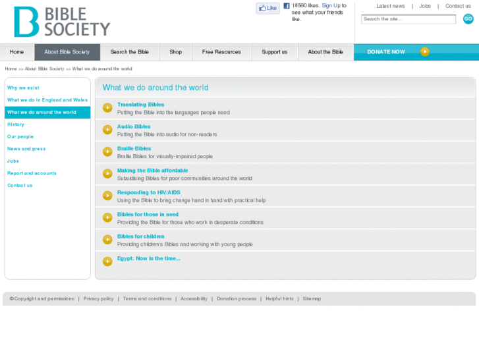
Task: Click the GO search button
Action: click(468, 19)
